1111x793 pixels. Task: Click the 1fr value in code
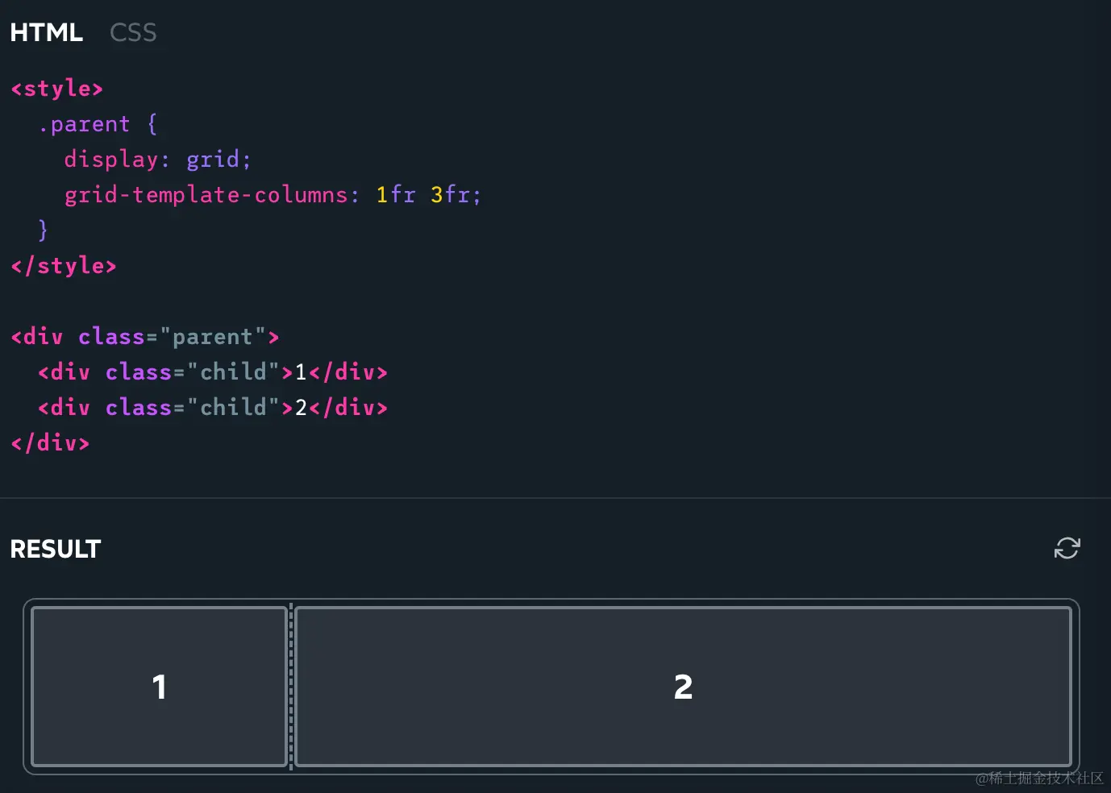pos(395,195)
